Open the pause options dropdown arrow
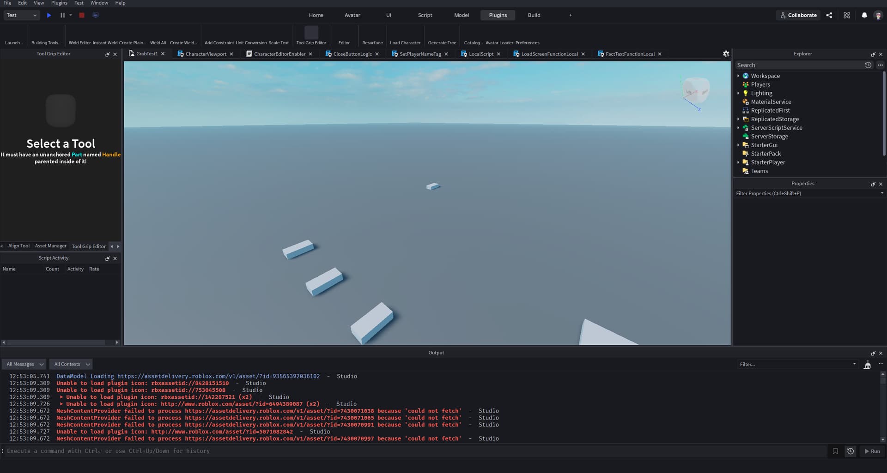This screenshot has width=887, height=473. click(x=71, y=15)
